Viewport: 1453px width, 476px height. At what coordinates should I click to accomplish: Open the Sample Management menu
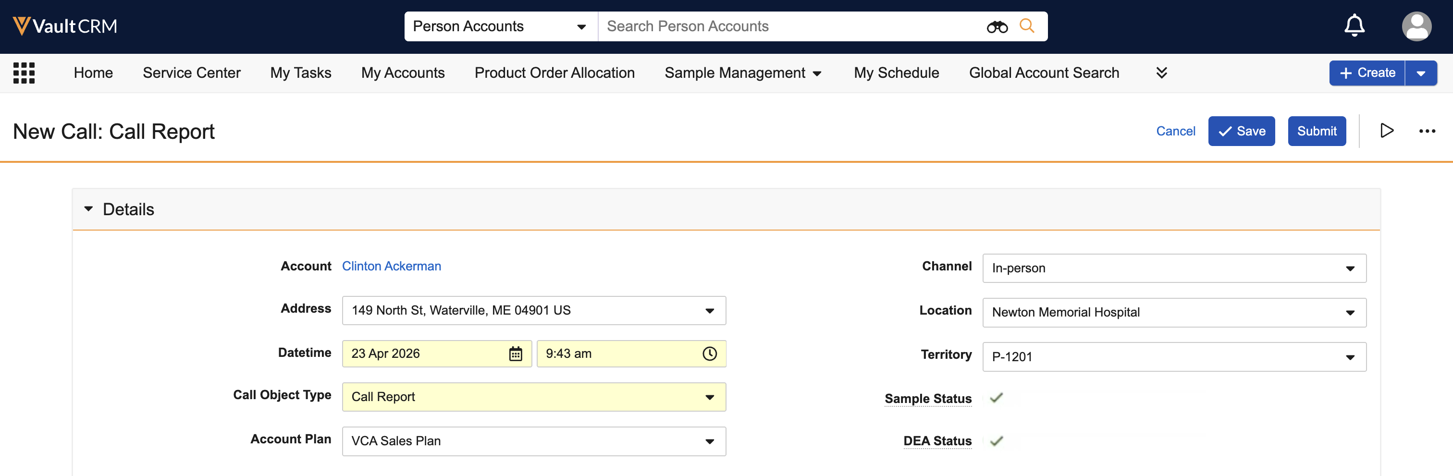click(742, 73)
